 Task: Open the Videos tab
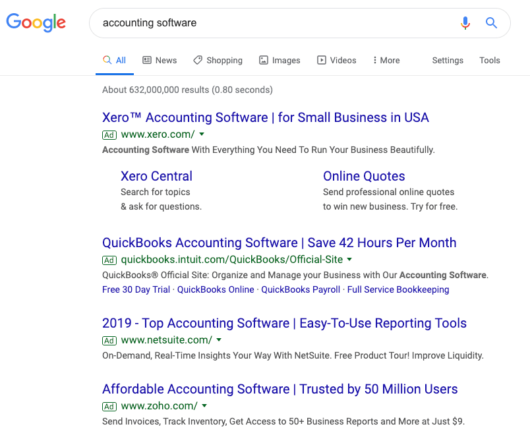coord(337,60)
